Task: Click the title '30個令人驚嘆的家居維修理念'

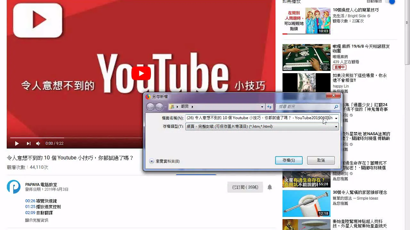Action: tap(360, 193)
